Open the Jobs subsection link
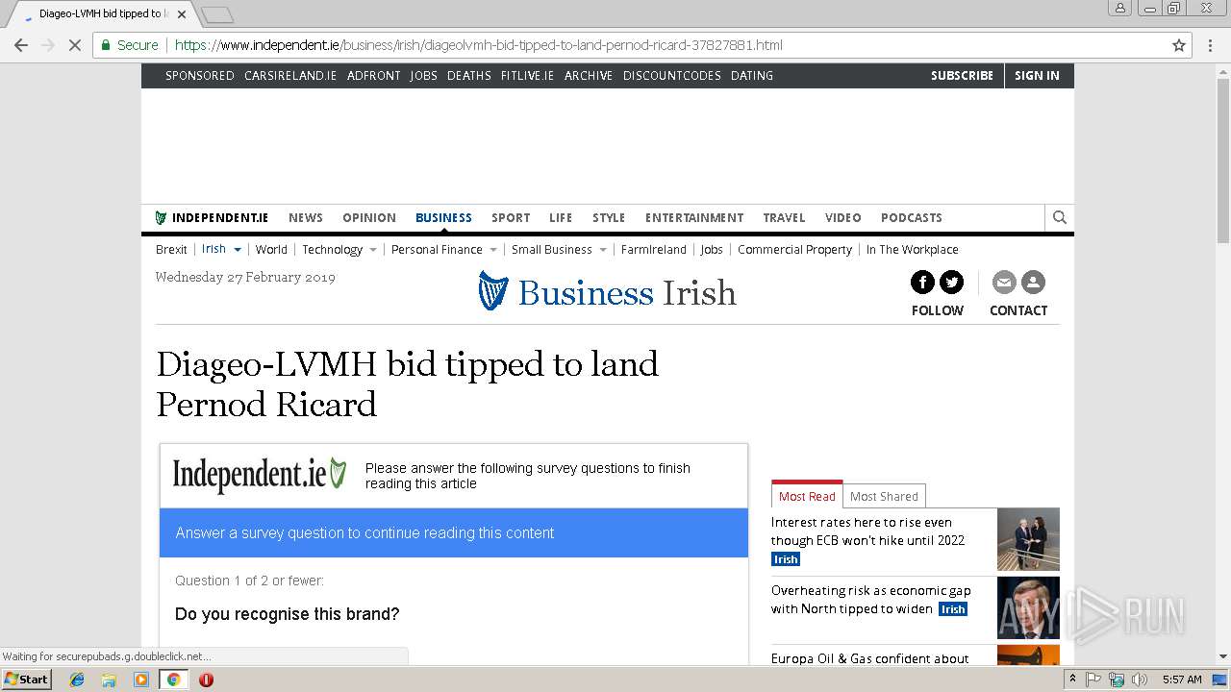The height and width of the screenshot is (692, 1231). pyautogui.click(x=712, y=250)
